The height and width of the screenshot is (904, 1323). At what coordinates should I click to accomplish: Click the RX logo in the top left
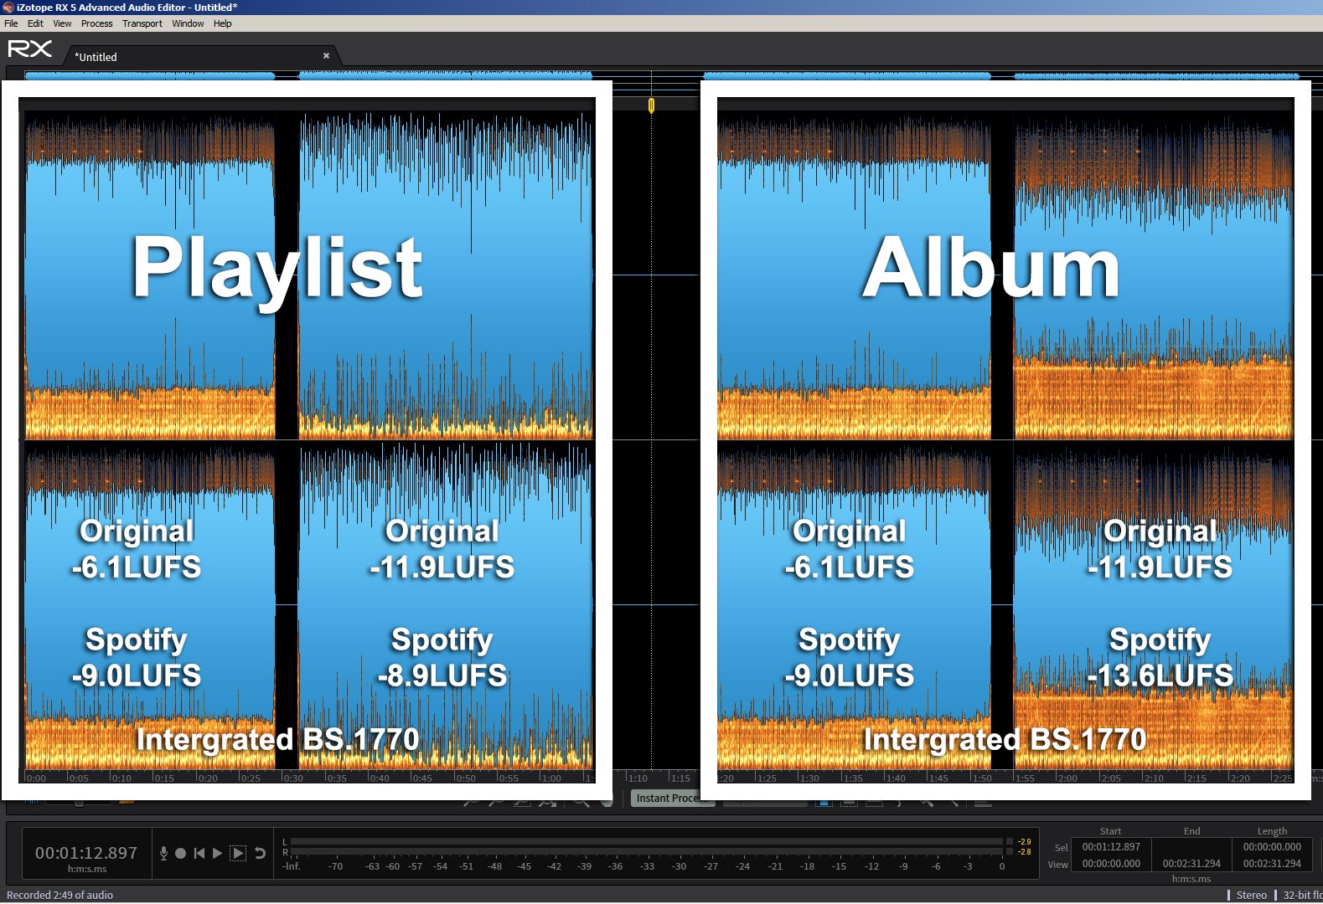29,49
